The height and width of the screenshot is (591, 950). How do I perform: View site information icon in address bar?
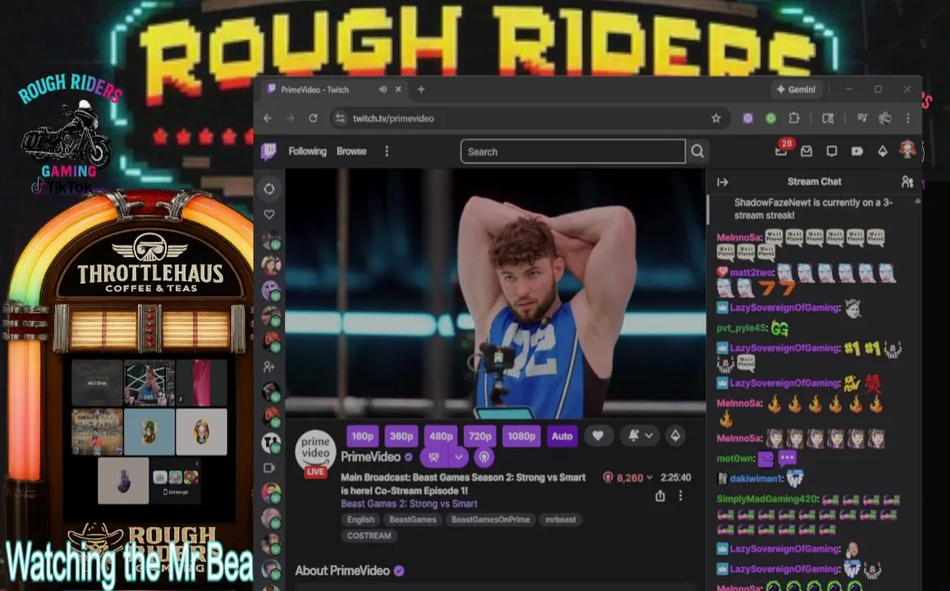[341, 118]
